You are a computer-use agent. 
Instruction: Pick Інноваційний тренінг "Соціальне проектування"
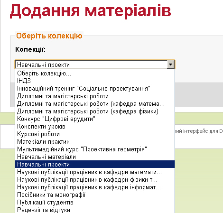pyautogui.click(x=95, y=89)
